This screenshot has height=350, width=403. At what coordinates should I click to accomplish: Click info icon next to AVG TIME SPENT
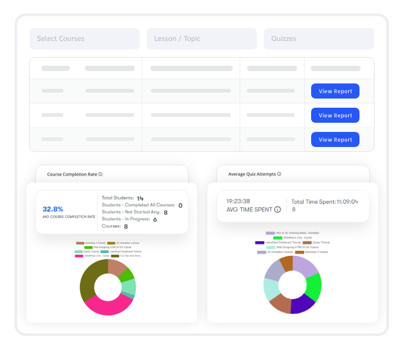pos(278,209)
